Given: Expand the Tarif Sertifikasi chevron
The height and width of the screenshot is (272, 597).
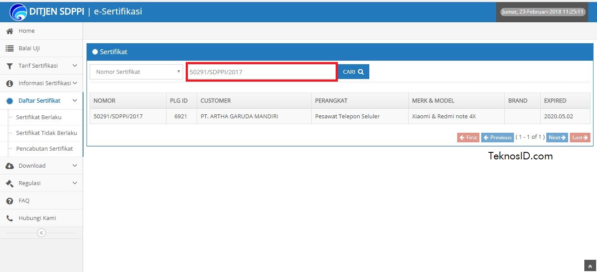Looking at the screenshot, I should (x=75, y=65).
